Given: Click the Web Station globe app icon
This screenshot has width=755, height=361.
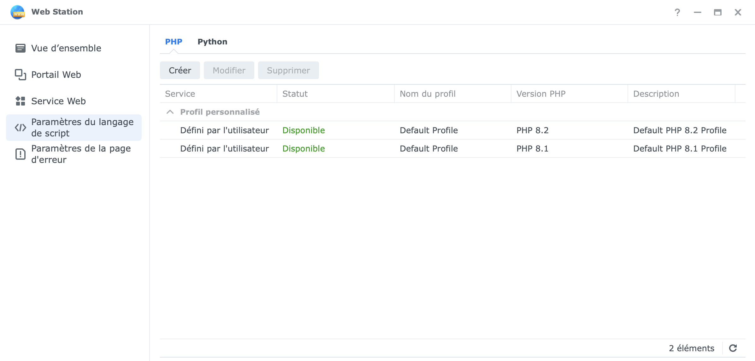Looking at the screenshot, I should [18, 12].
